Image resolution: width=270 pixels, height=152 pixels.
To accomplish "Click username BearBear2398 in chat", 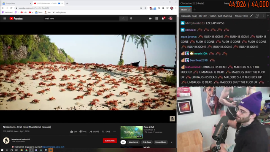I will coord(199,60).
